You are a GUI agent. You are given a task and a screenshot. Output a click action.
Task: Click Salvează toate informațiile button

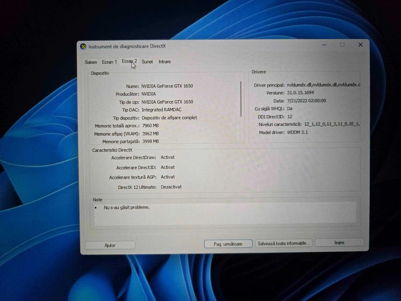[x=284, y=243]
